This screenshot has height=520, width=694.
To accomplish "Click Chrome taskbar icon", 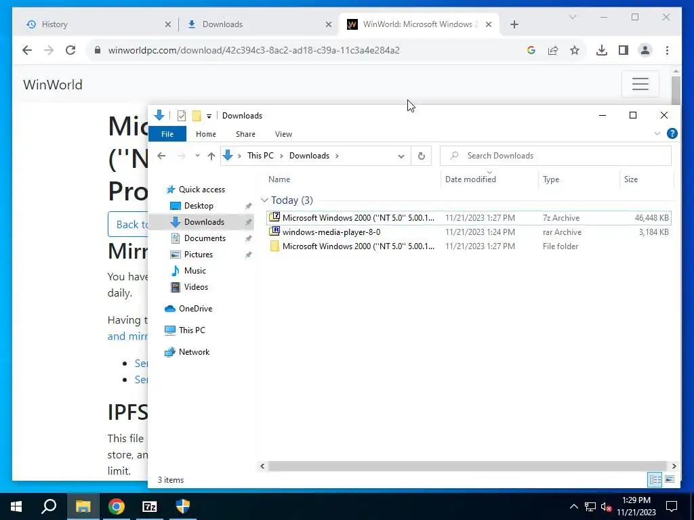I will pos(117,506).
